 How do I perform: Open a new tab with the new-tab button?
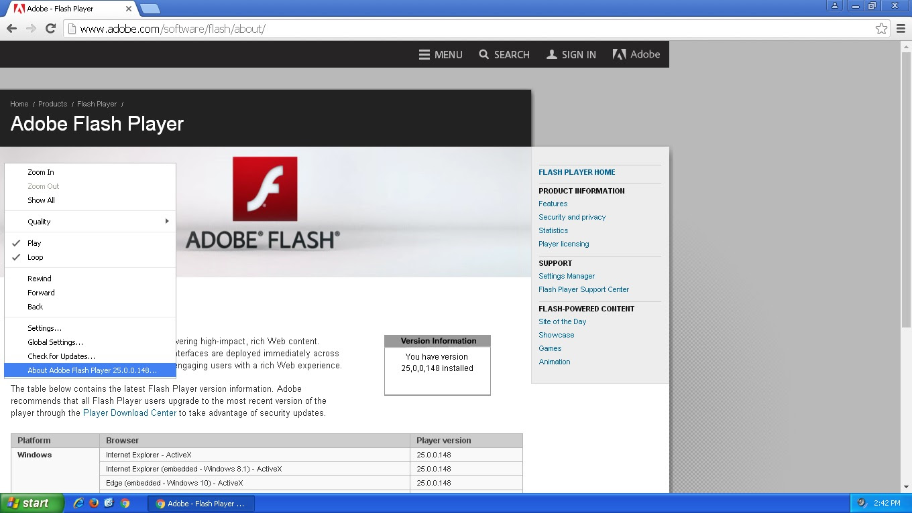point(150,9)
